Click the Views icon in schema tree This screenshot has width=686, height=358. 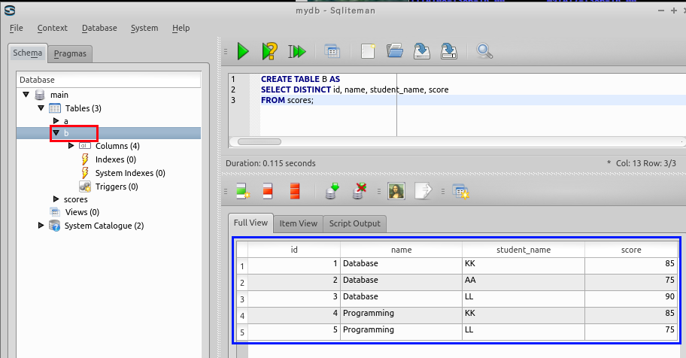click(x=55, y=212)
